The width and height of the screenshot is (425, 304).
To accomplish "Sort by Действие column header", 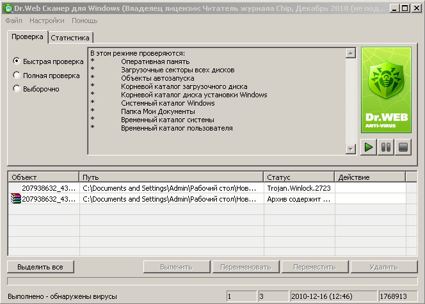I will (370, 177).
